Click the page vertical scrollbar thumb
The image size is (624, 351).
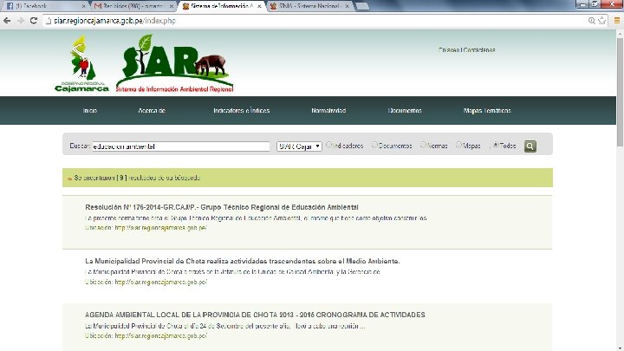tap(620, 92)
